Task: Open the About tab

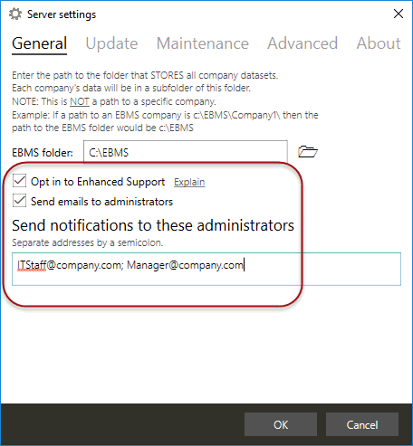Action: click(x=379, y=43)
